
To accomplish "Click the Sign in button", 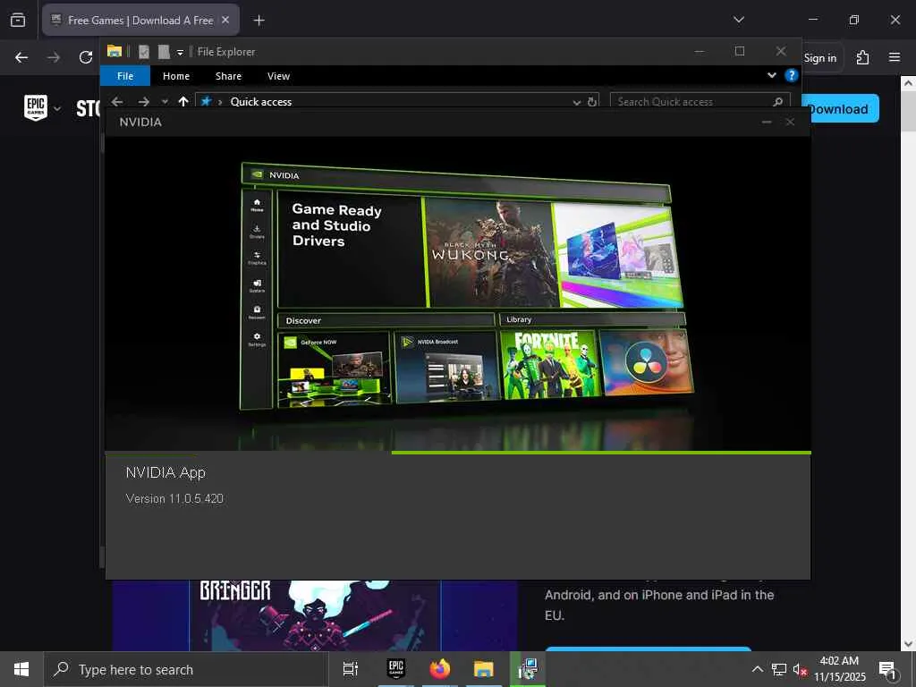I will [x=819, y=57].
